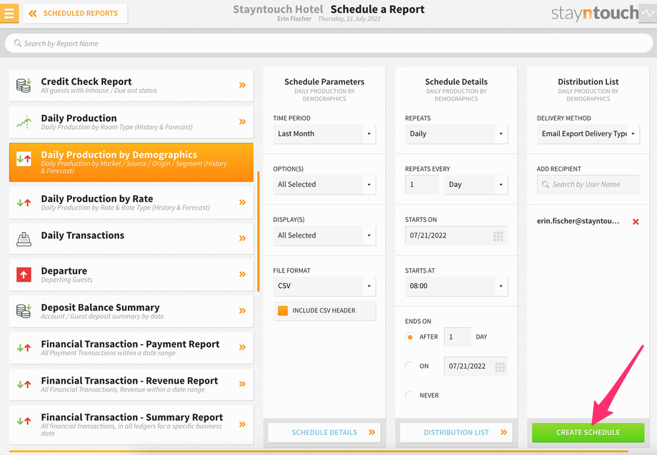
Task: Open the Delivery Method dropdown
Action: (x=588, y=134)
